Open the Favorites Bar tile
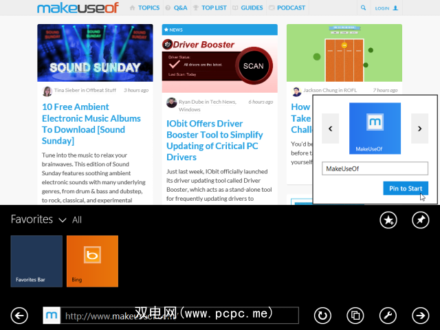The height and width of the screenshot is (330, 440). pyautogui.click(x=36, y=261)
